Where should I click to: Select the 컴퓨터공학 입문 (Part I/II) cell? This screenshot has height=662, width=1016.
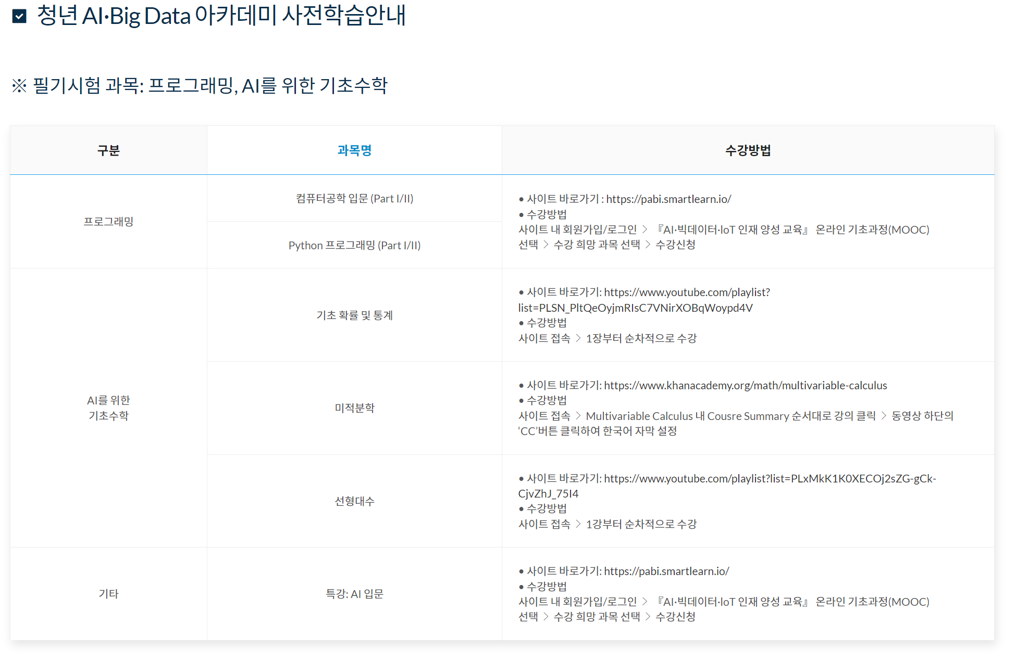tap(354, 199)
